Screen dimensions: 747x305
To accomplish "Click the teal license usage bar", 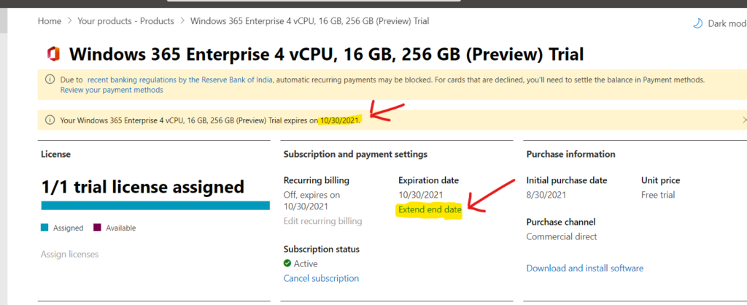I will tap(155, 205).
